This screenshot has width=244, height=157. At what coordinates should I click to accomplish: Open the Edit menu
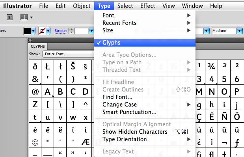[61, 6]
